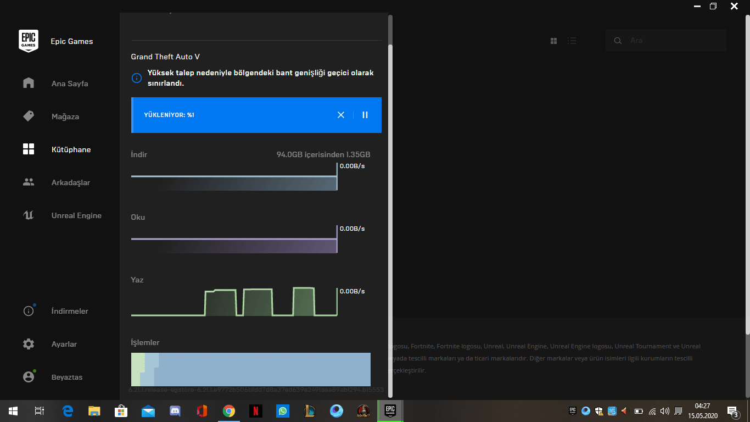
Task: Cancel the Grand Theft Auto V download
Action: (341, 115)
